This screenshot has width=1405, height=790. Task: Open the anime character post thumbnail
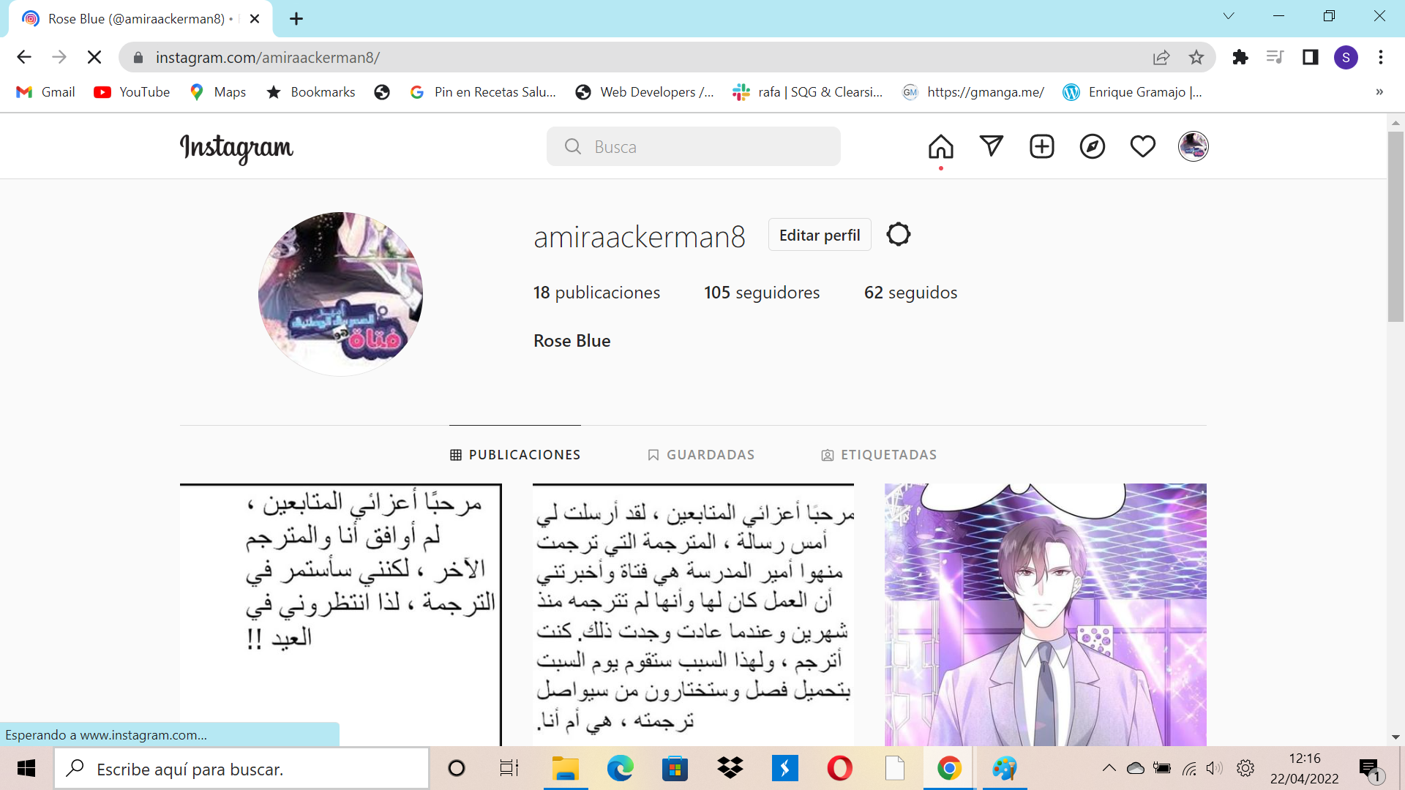[x=1046, y=614]
